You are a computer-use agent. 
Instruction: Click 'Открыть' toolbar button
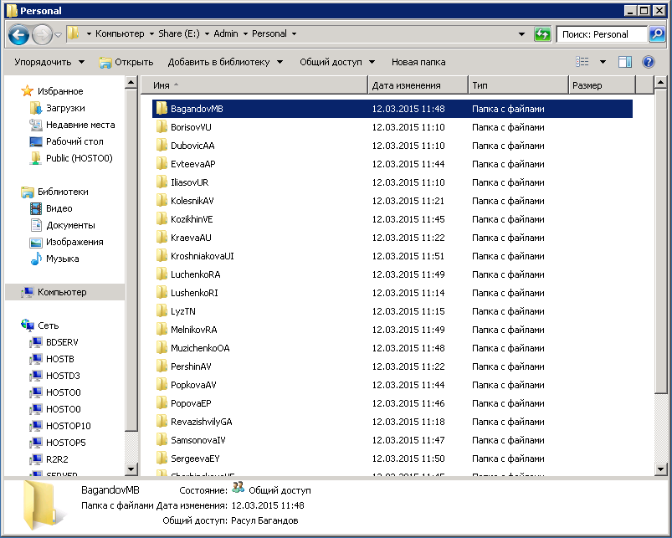tap(126, 62)
